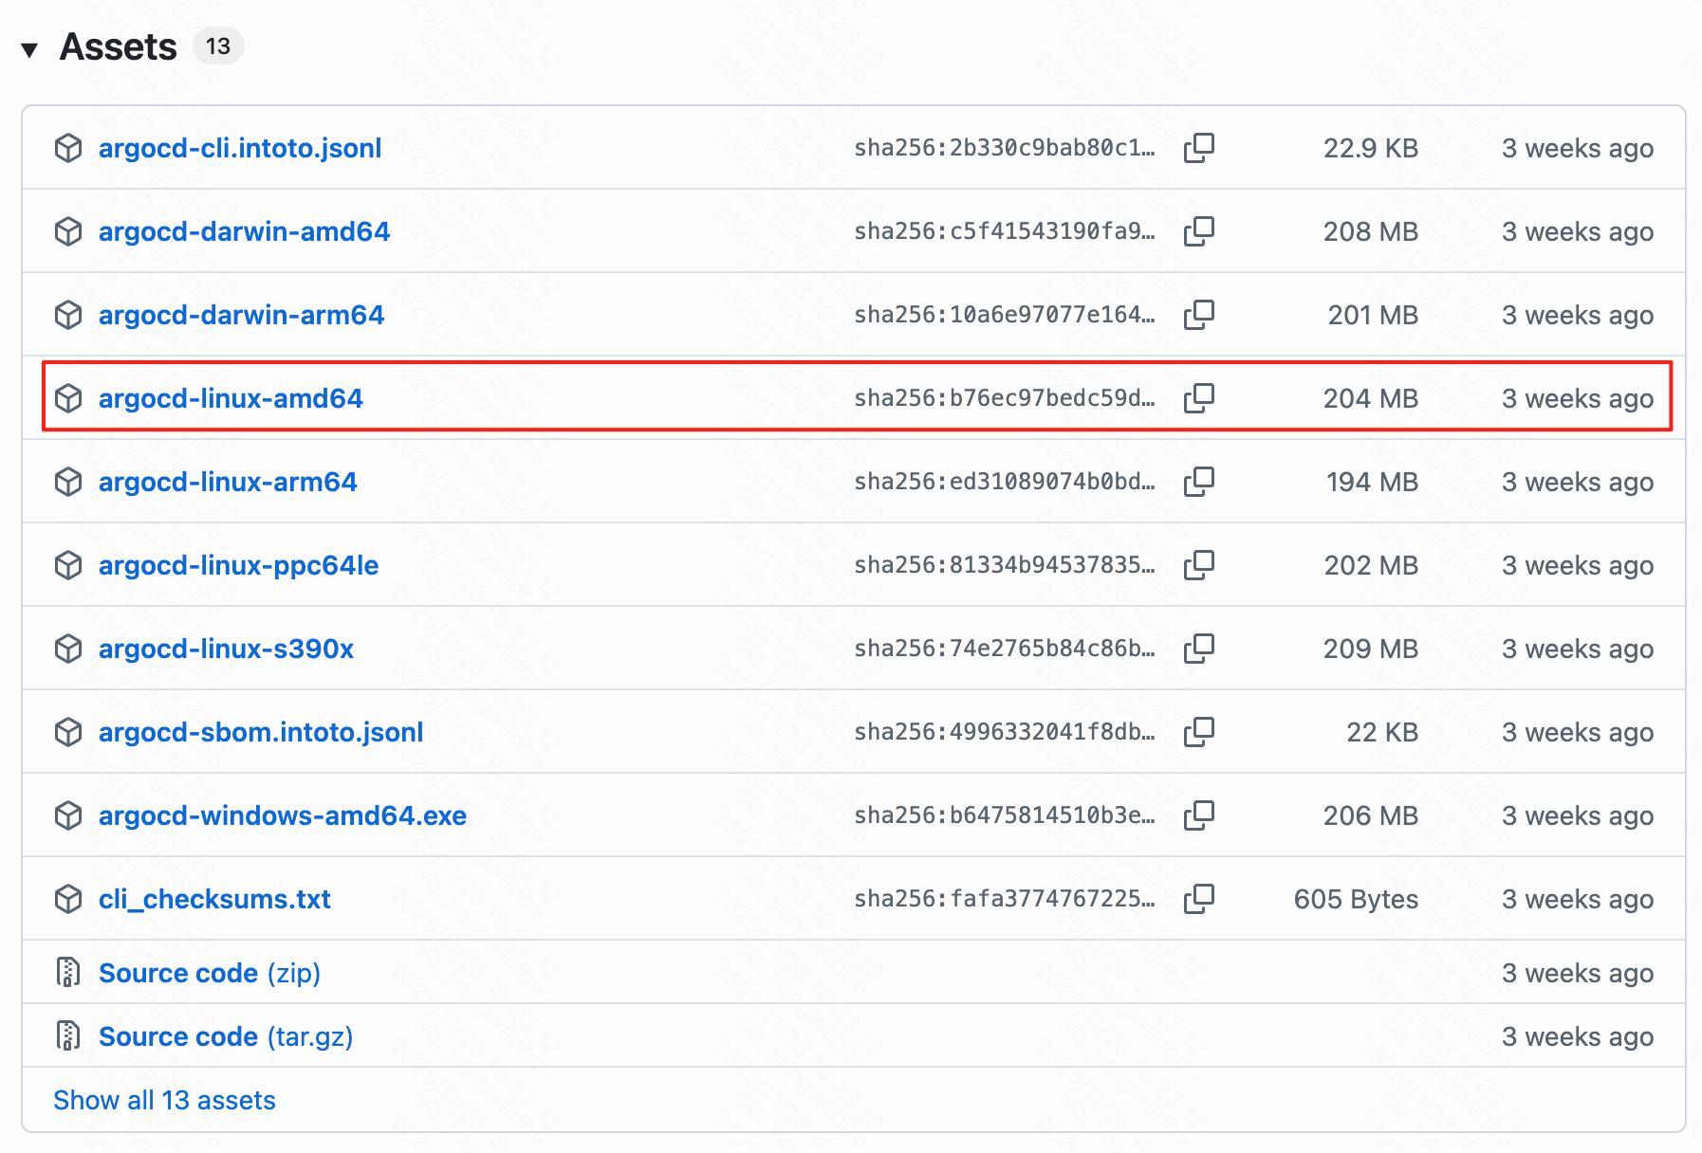Click package icon beside argocd-linux-amd64
Image resolution: width=1702 pixels, height=1153 pixels.
click(68, 398)
